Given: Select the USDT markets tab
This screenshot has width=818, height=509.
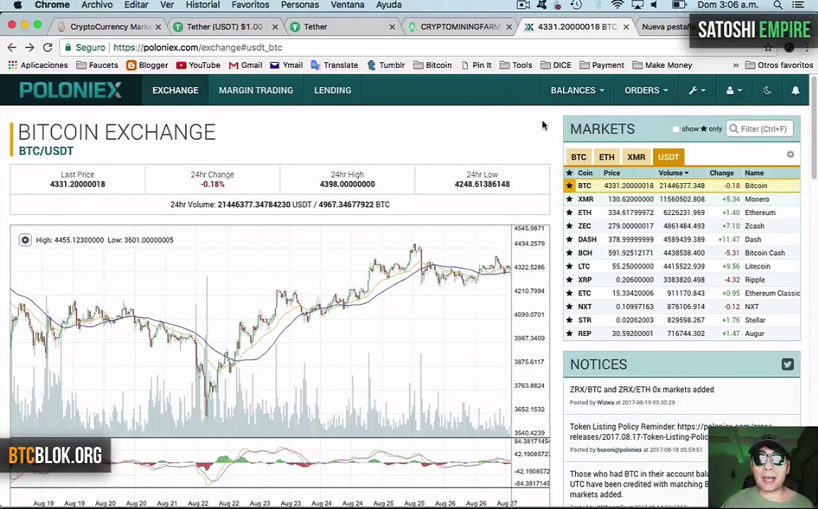Looking at the screenshot, I should tap(668, 157).
